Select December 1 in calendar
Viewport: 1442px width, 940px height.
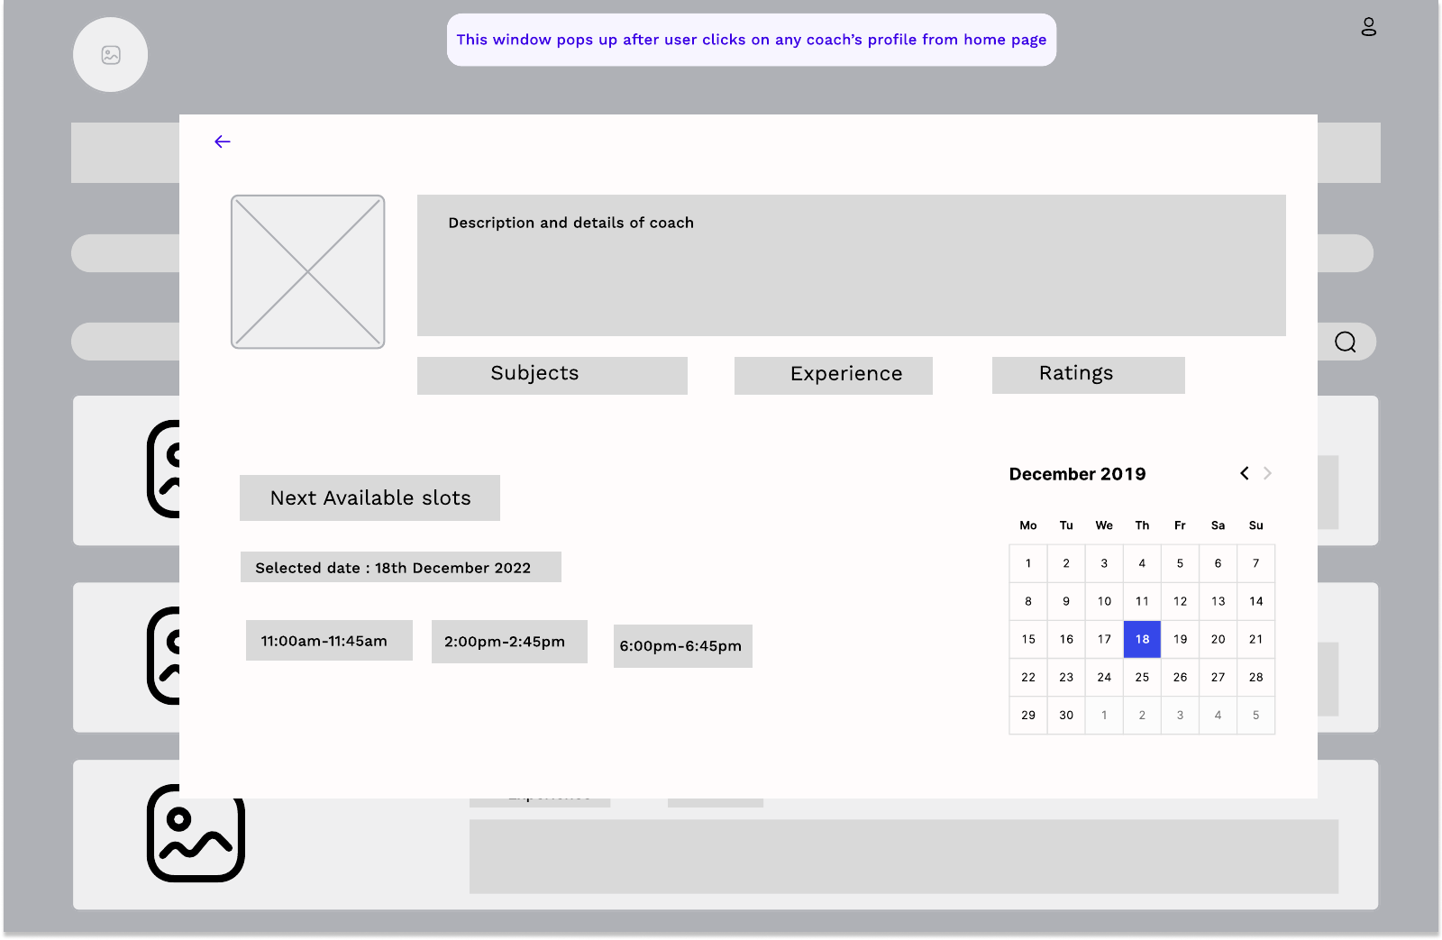1028,563
